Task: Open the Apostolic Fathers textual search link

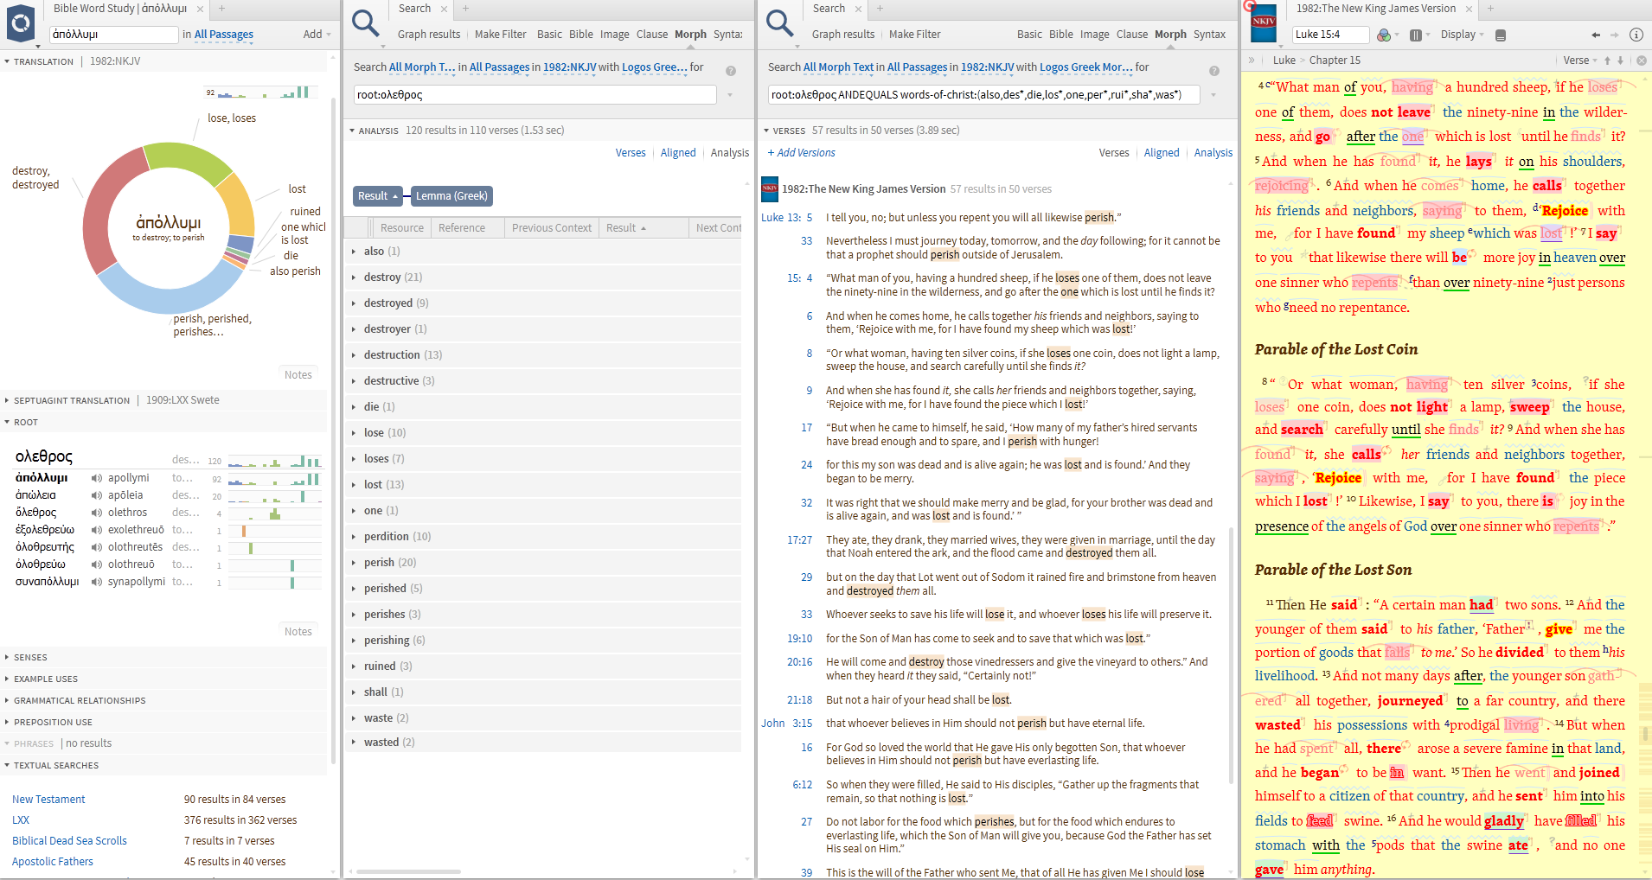Action: (x=53, y=862)
